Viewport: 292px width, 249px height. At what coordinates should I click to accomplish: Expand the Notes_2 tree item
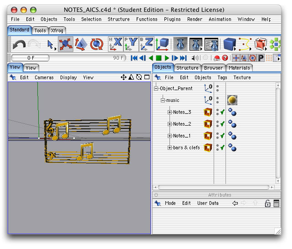point(170,124)
